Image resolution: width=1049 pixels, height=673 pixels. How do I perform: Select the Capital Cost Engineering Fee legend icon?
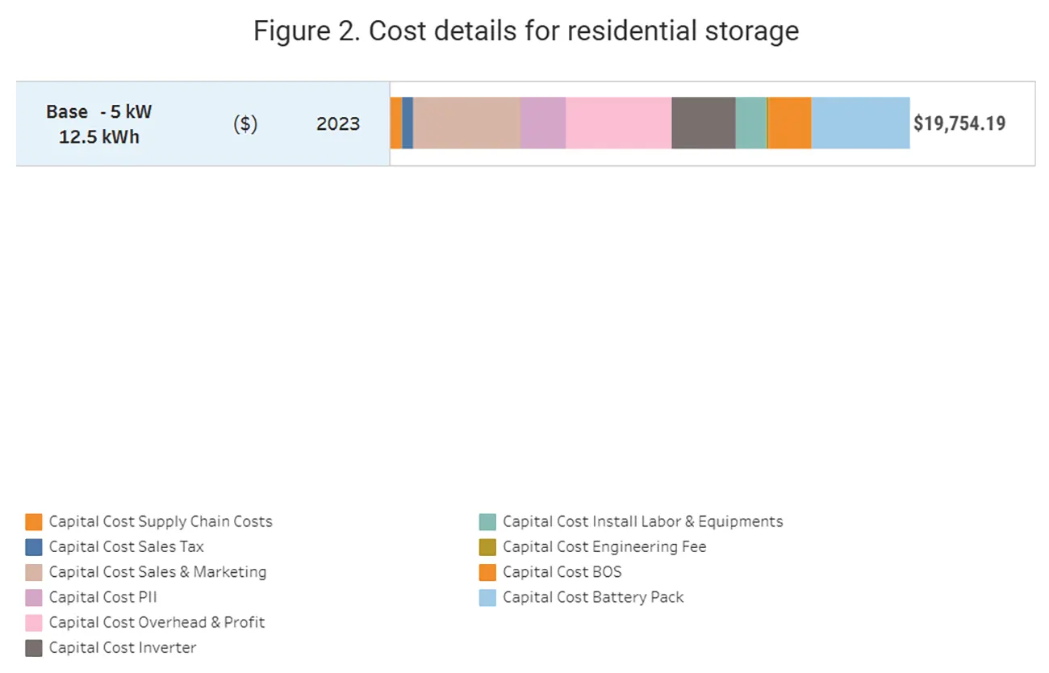(x=488, y=547)
